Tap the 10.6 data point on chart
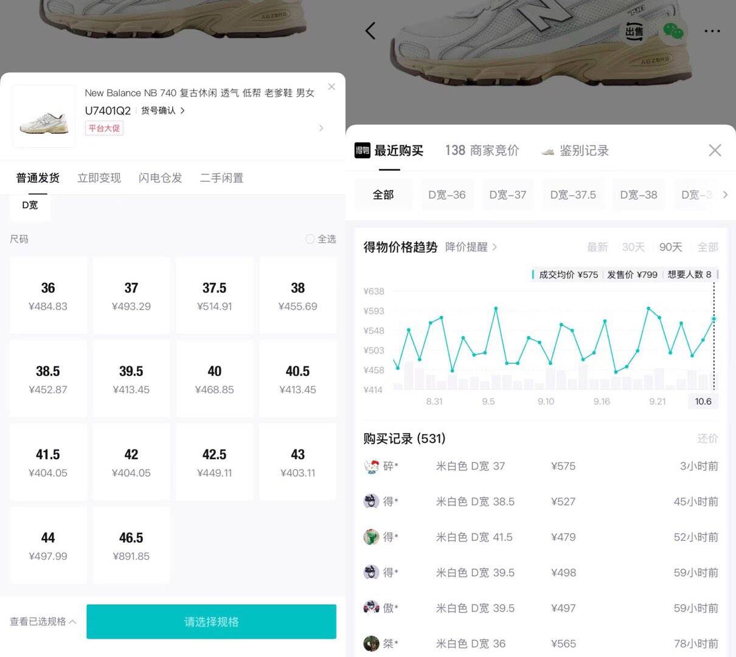736x657 pixels. coord(714,319)
